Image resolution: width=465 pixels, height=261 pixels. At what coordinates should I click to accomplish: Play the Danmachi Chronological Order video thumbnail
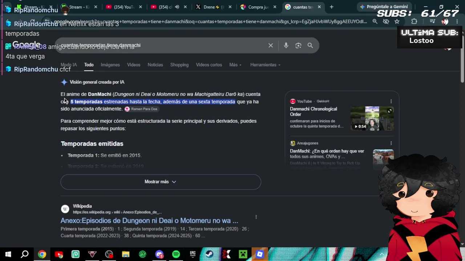pos(372,118)
